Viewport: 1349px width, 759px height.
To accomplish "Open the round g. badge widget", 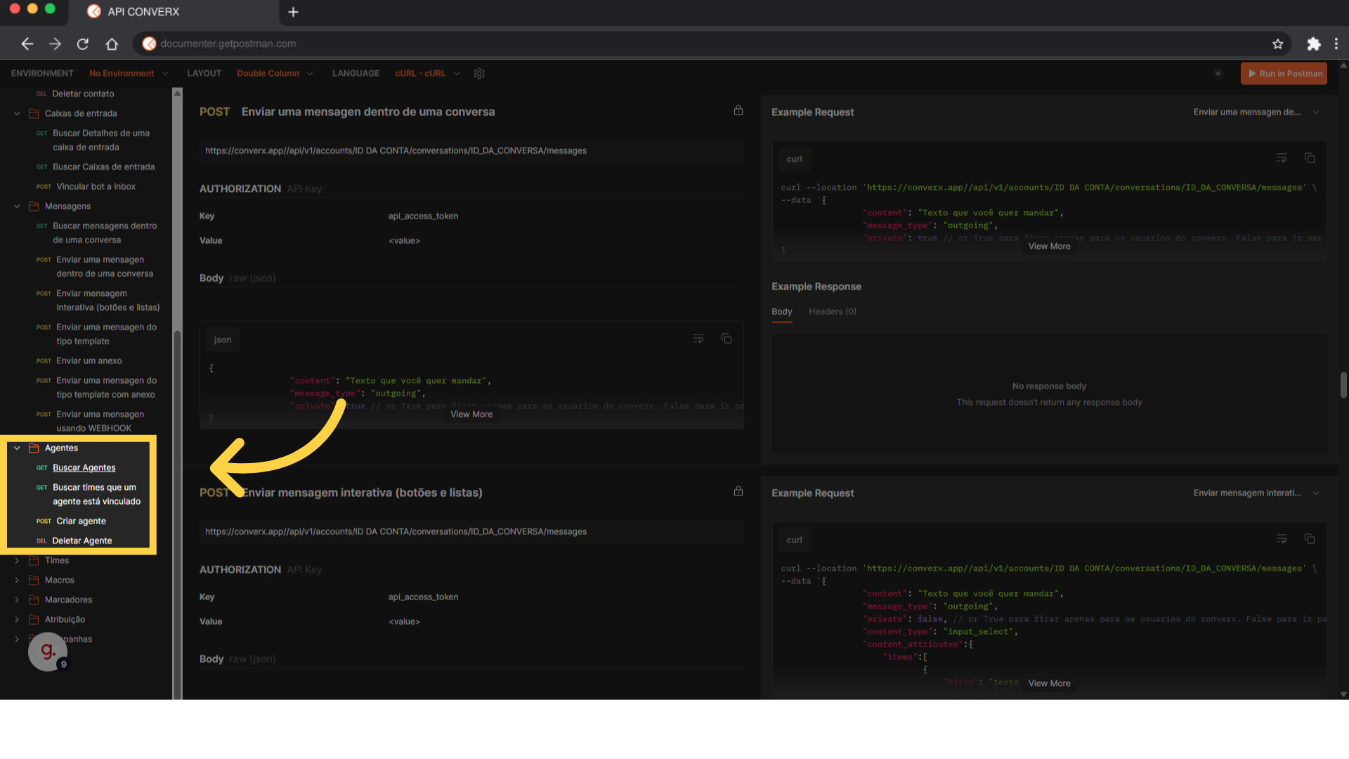I will (x=48, y=651).
